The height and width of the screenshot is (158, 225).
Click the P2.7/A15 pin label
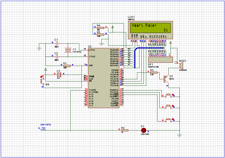tap(114, 86)
